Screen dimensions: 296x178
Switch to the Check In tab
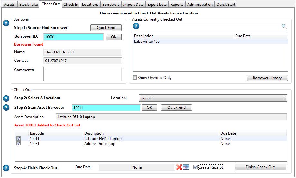[70, 5]
